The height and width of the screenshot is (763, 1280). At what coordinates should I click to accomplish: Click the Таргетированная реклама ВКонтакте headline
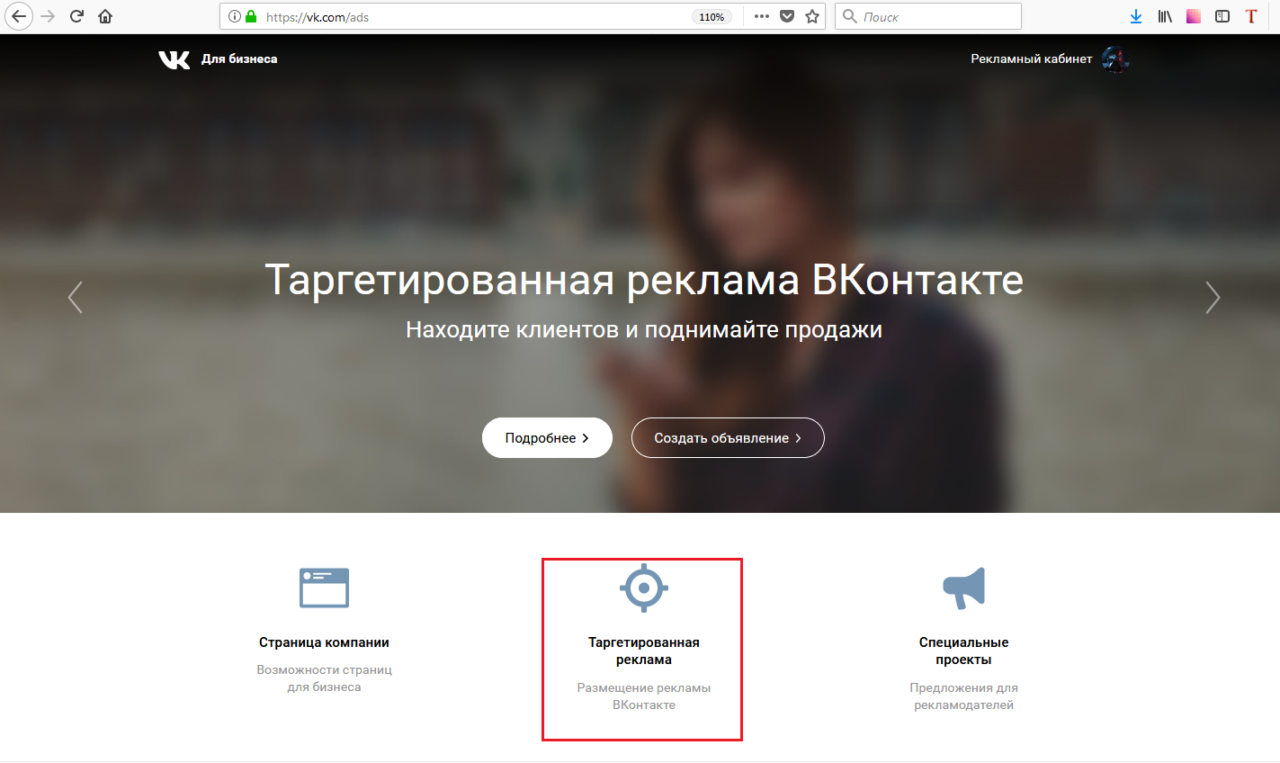pos(644,280)
